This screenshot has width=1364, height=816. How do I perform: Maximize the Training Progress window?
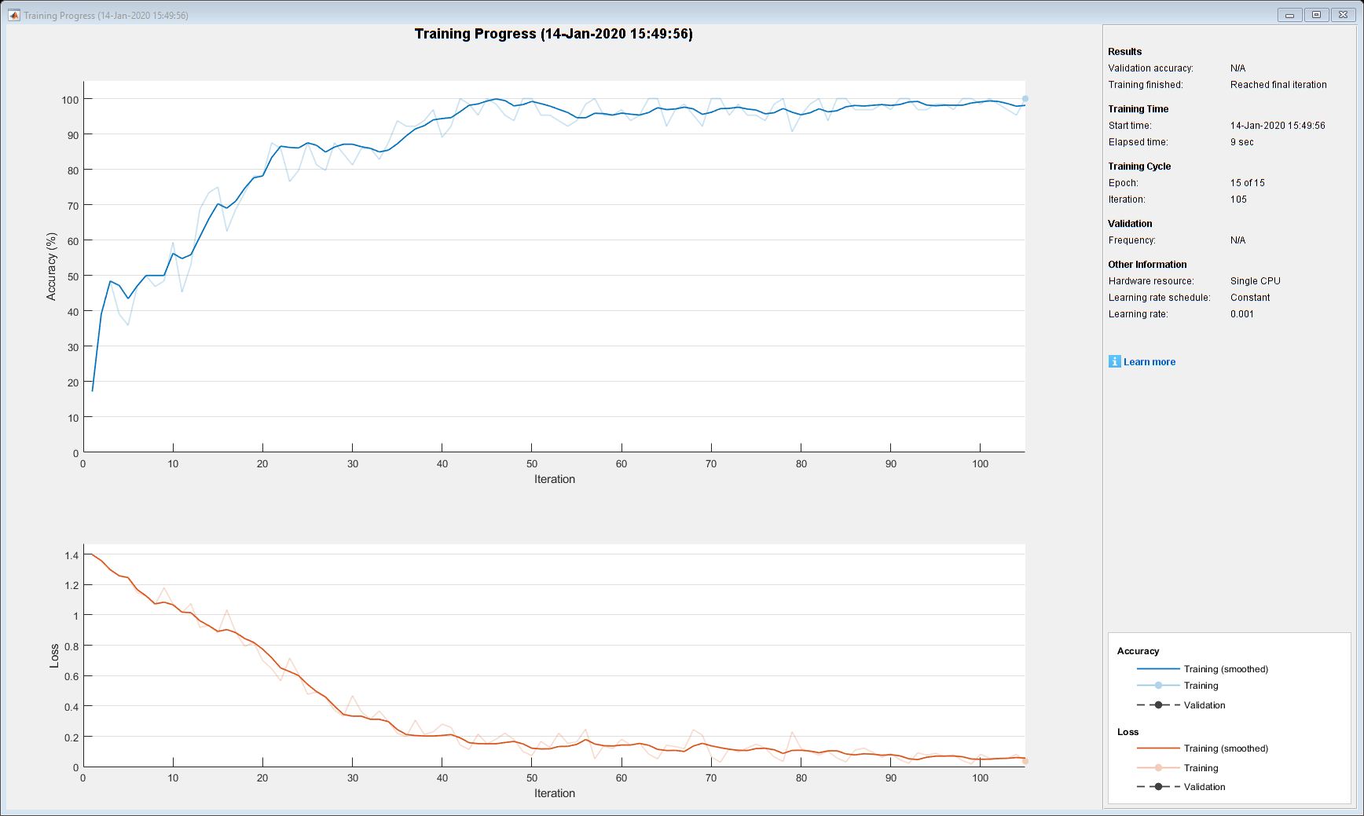[1316, 15]
